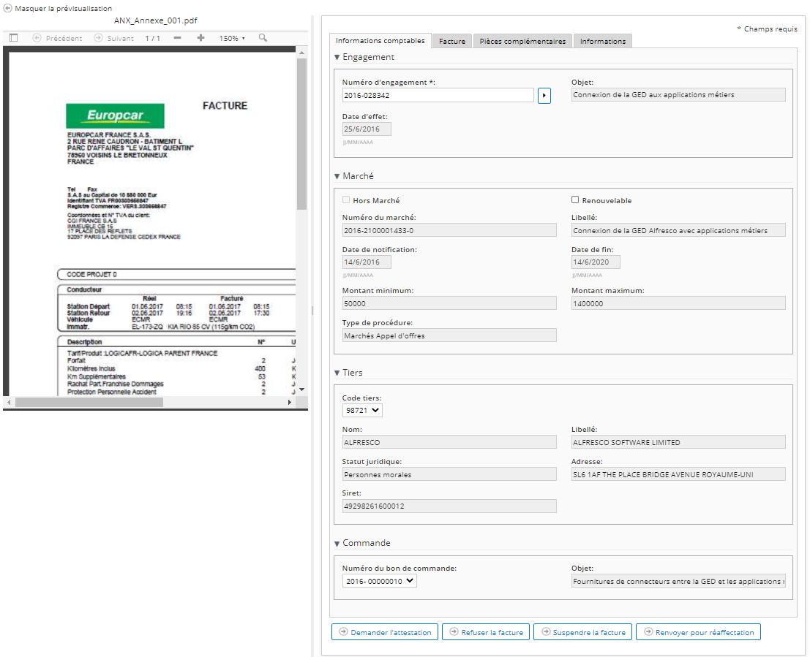Click the Marché Libellé field
Screen dimensions: 810x657
click(x=678, y=230)
